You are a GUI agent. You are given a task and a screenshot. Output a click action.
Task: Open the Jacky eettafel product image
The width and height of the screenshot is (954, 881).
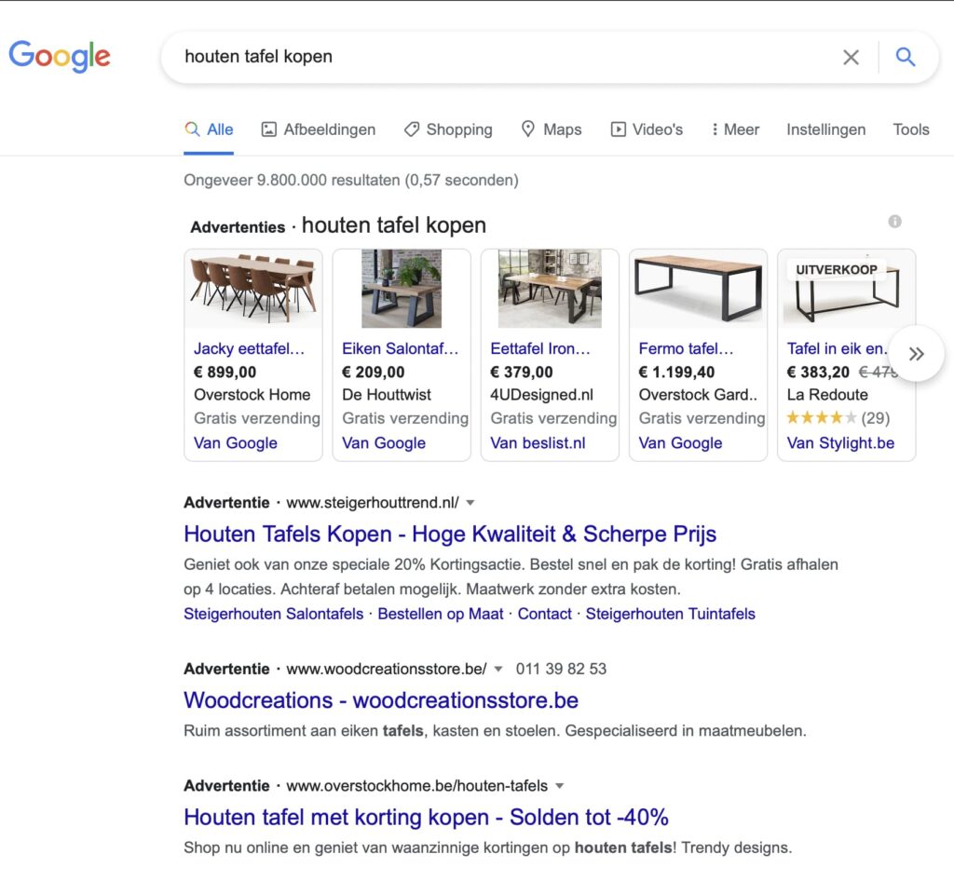tap(253, 289)
